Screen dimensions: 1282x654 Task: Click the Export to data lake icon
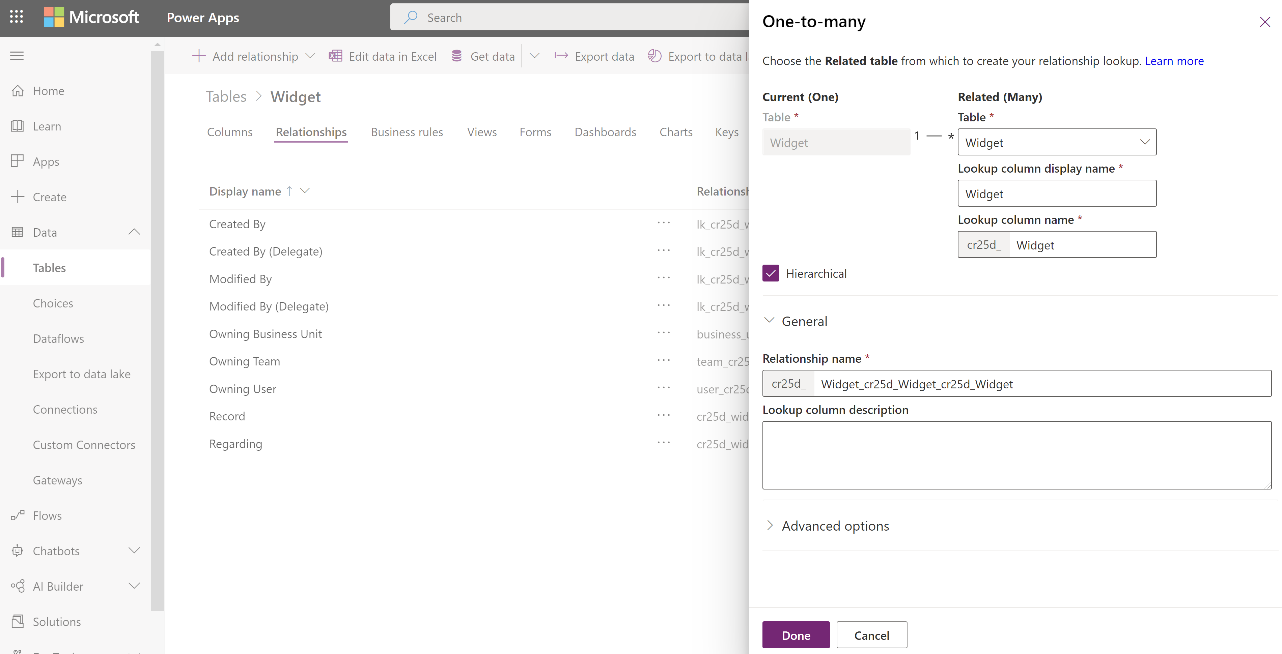[654, 56]
